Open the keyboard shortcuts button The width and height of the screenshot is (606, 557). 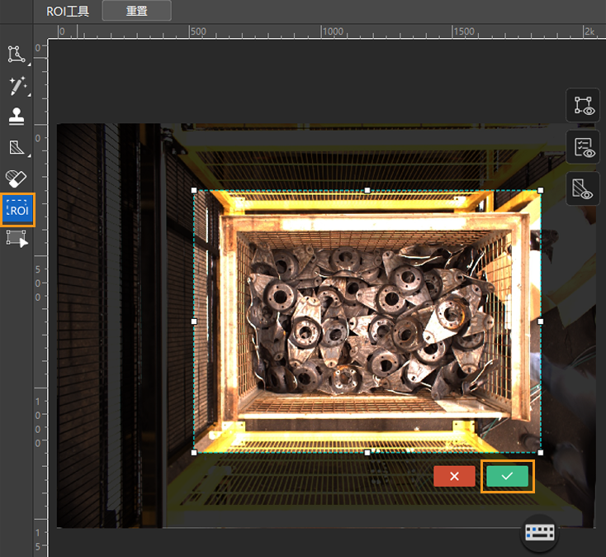pyautogui.click(x=539, y=533)
